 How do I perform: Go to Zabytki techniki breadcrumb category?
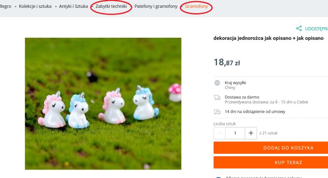[x=111, y=6]
